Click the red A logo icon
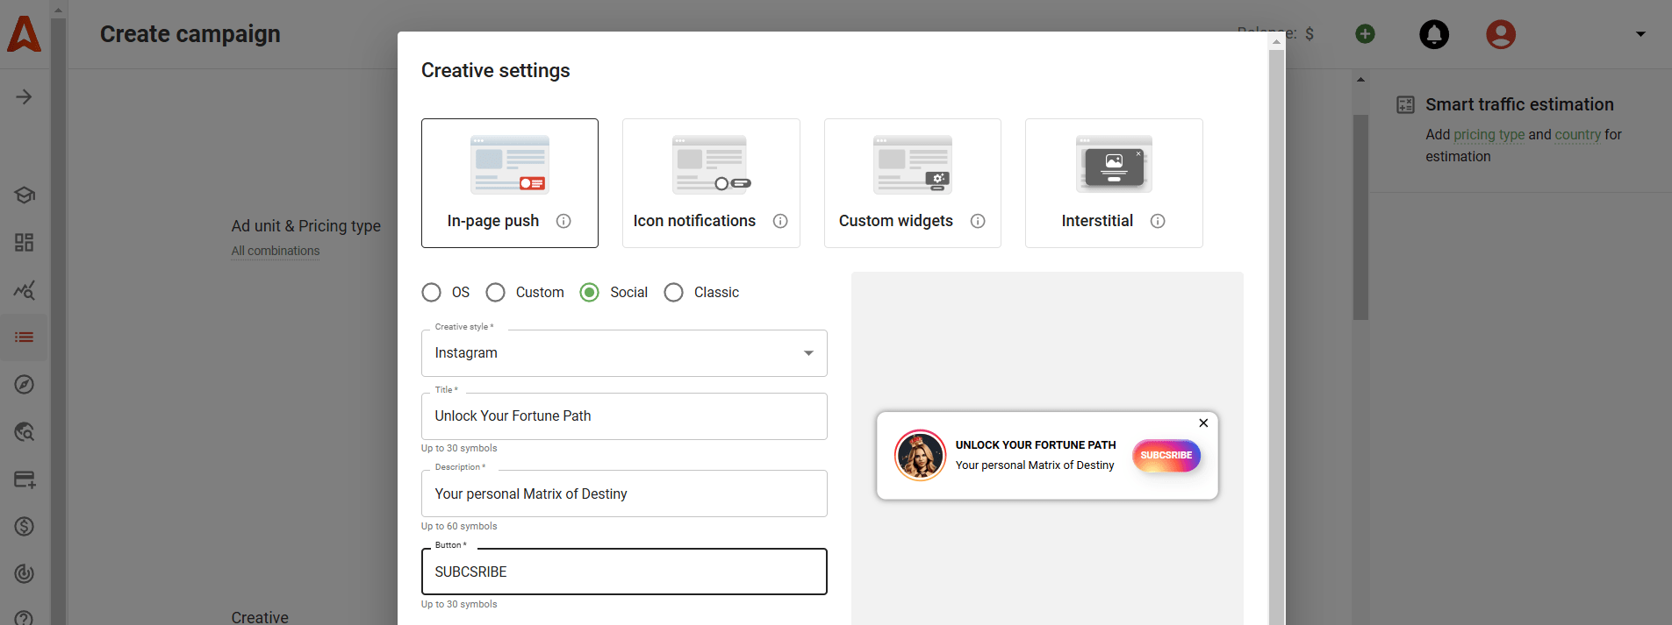The image size is (1672, 625). 24,34
